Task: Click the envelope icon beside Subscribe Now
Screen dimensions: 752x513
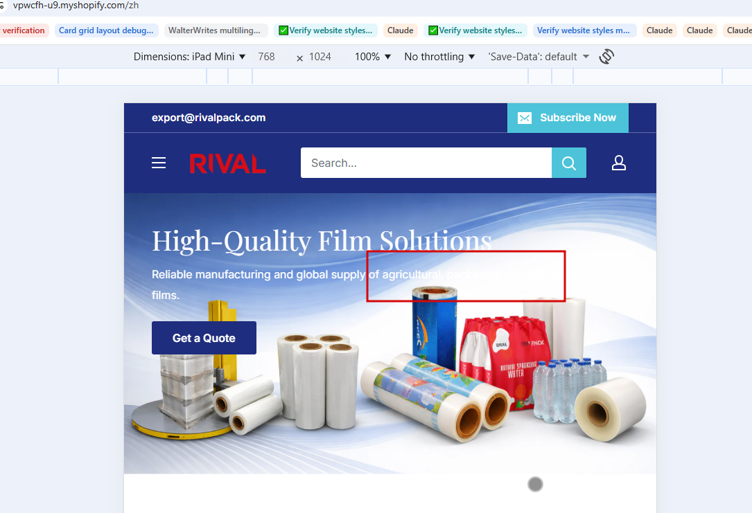Action: tap(525, 118)
